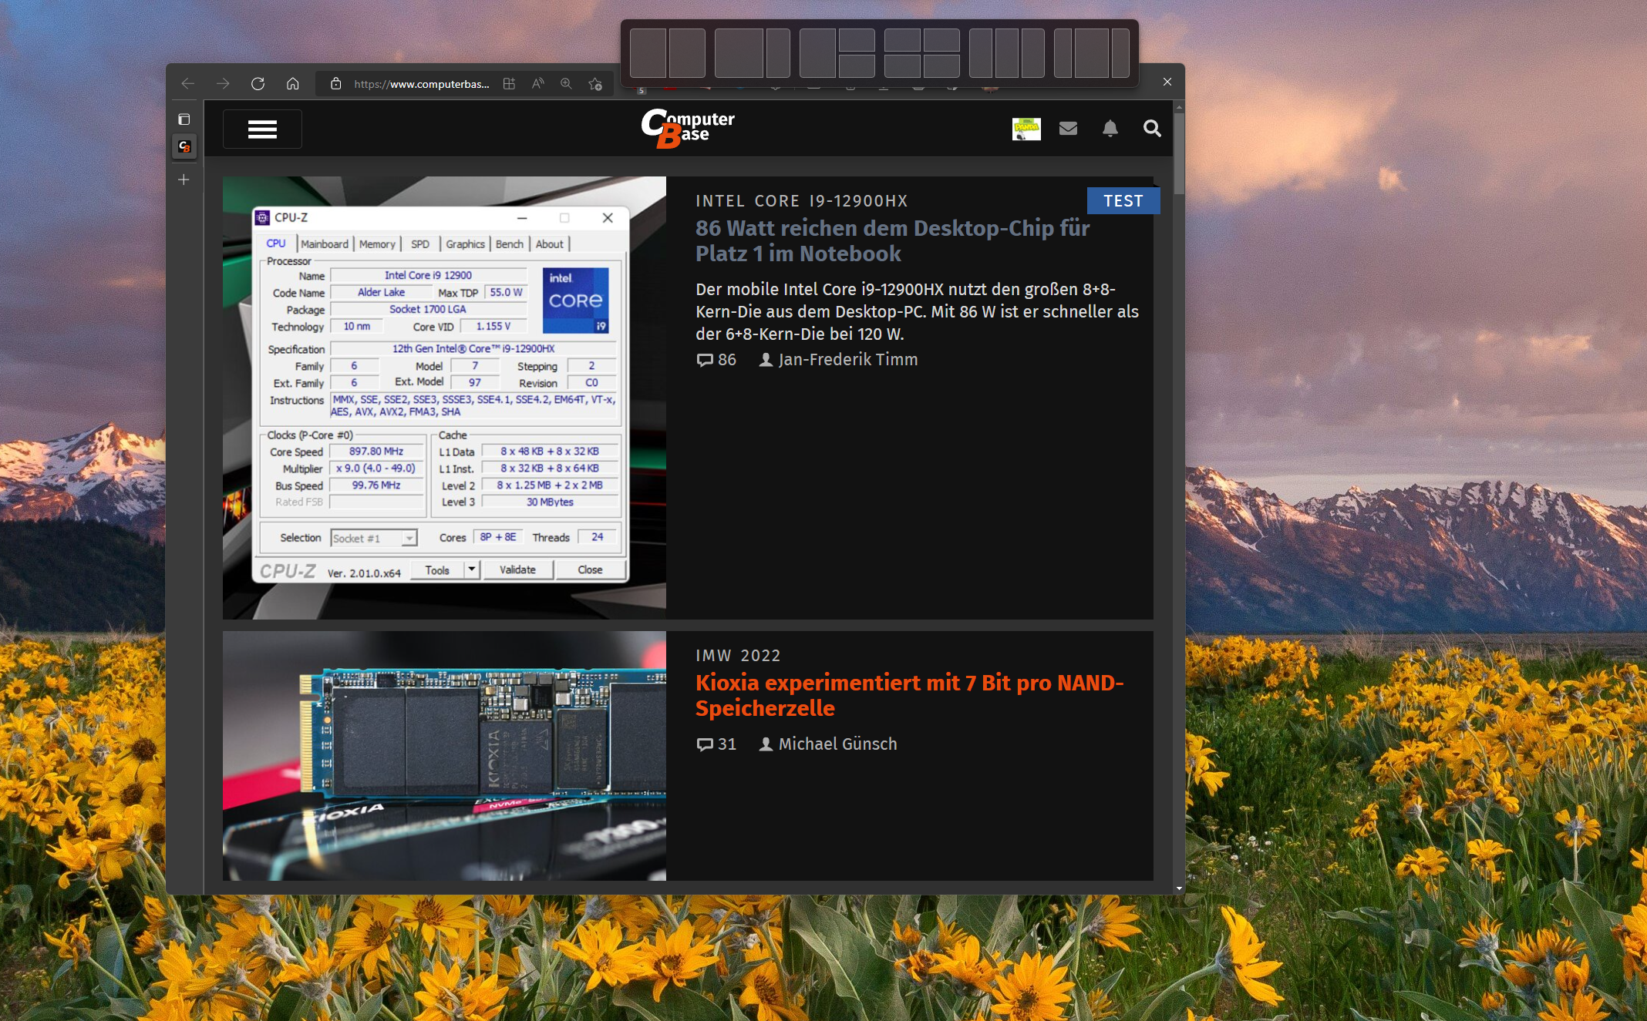The image size is (1647, 1021).
Task: Open the tab actions menu in sidebar
Action: (184, 119)
